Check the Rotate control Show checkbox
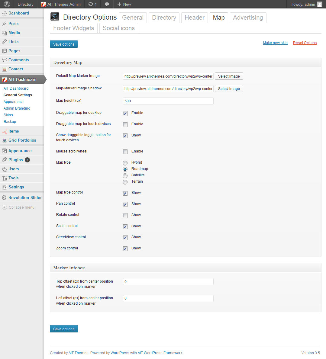 pos(125,216)
